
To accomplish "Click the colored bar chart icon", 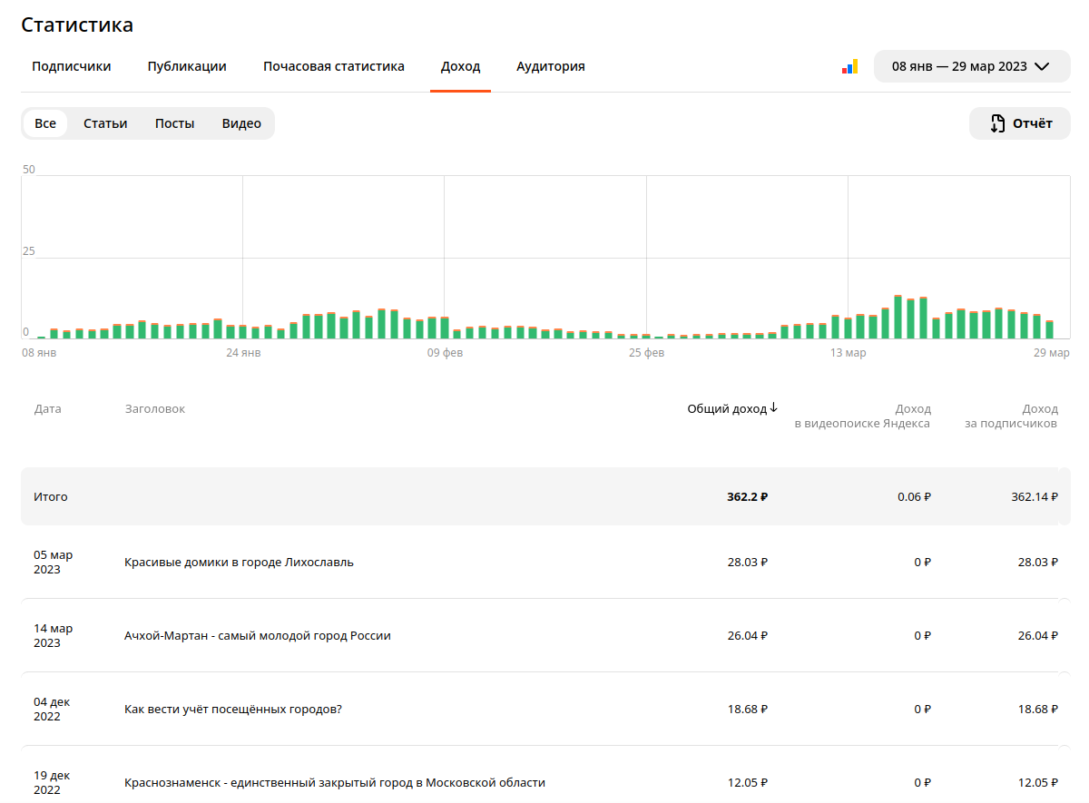I will pos(849,66).
